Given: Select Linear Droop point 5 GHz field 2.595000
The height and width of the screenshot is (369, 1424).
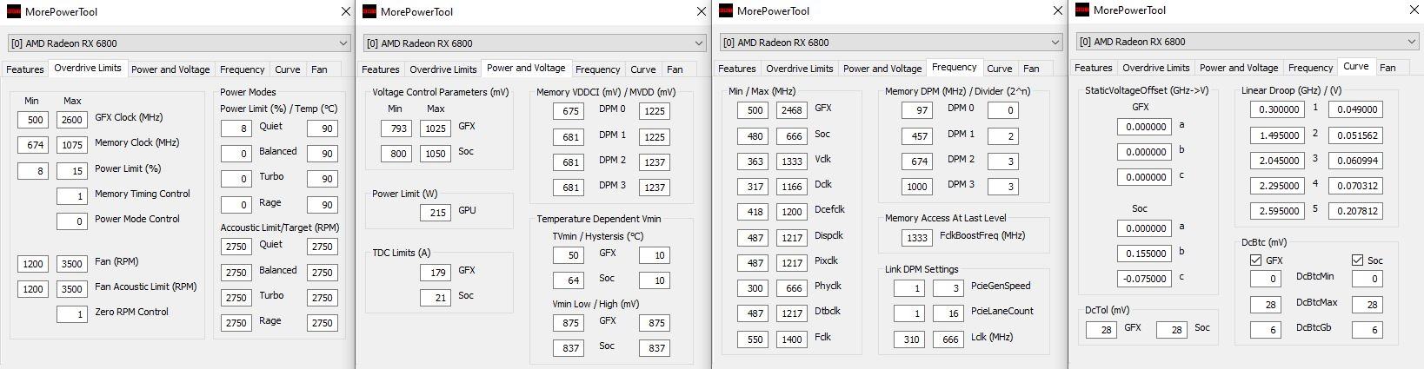Looking at the screenshot, I should 1277,211.
